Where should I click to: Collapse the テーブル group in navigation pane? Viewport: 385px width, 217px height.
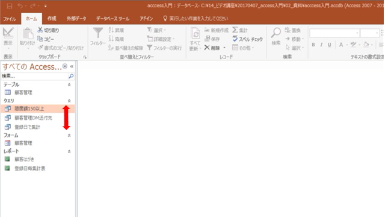point(69,84)
